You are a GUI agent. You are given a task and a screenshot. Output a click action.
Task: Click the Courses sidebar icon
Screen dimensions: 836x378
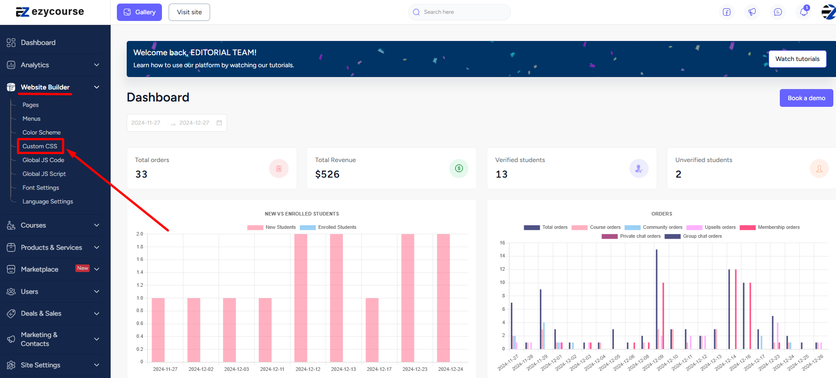(x=11, y=225)
